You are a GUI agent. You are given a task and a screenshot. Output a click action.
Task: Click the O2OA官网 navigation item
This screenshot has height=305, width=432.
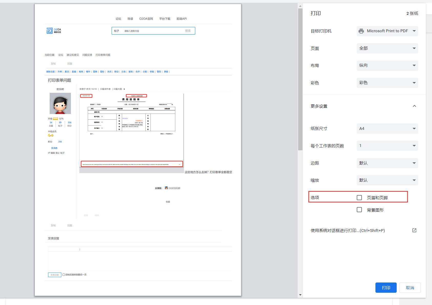[146, 19]
